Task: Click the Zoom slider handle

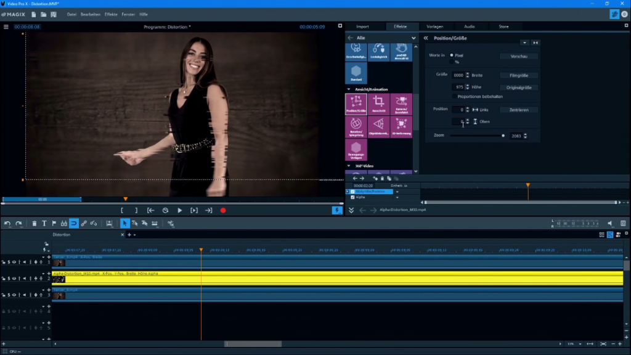Action: point(503,136)
